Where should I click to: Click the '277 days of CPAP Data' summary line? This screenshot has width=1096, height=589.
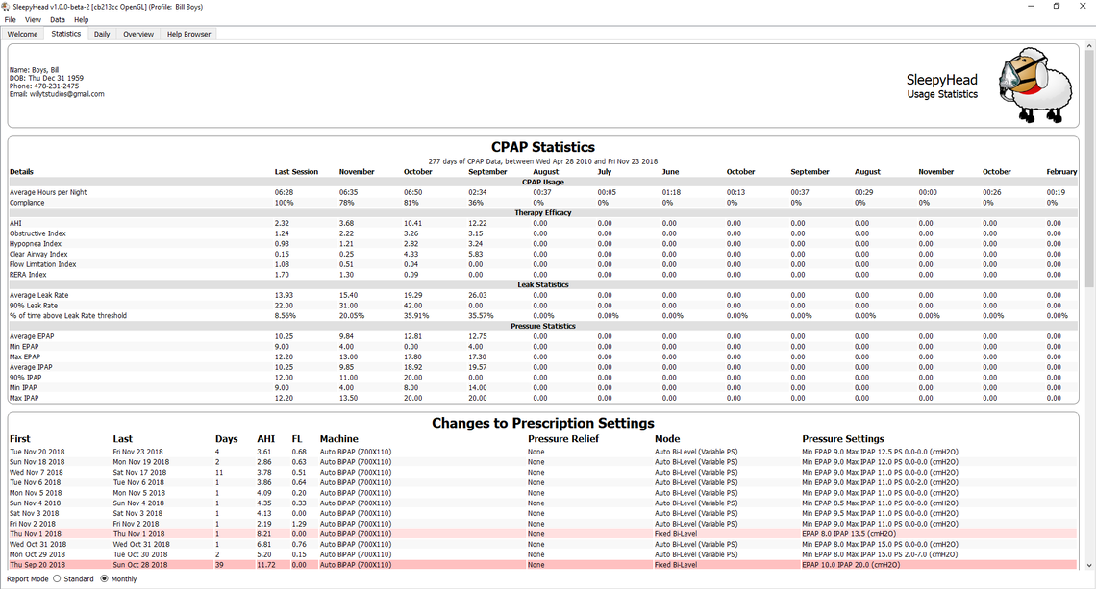tap(543, 161)
